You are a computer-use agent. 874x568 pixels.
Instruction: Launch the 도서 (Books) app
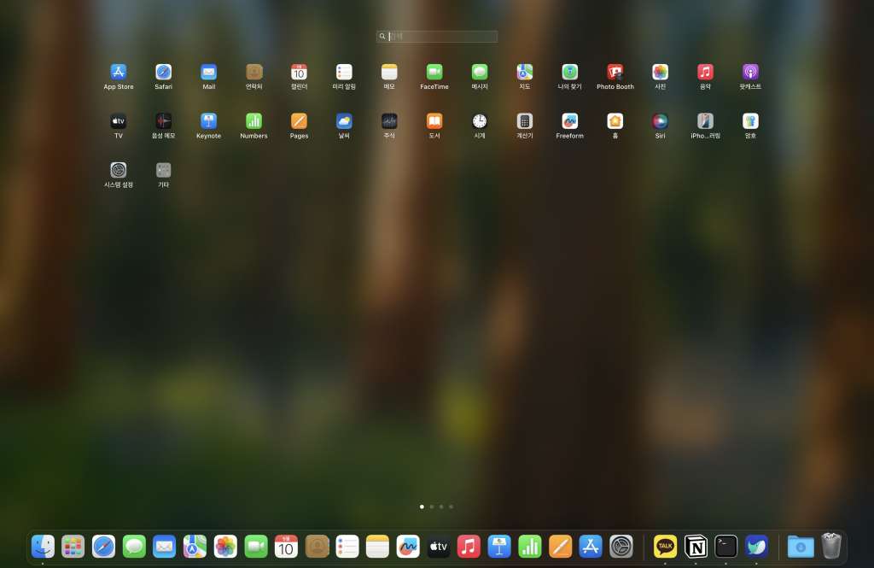click(434, 121)
